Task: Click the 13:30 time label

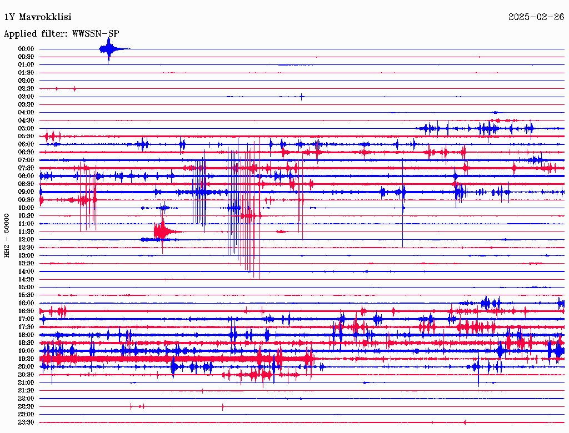Action: tap(26, 264)
